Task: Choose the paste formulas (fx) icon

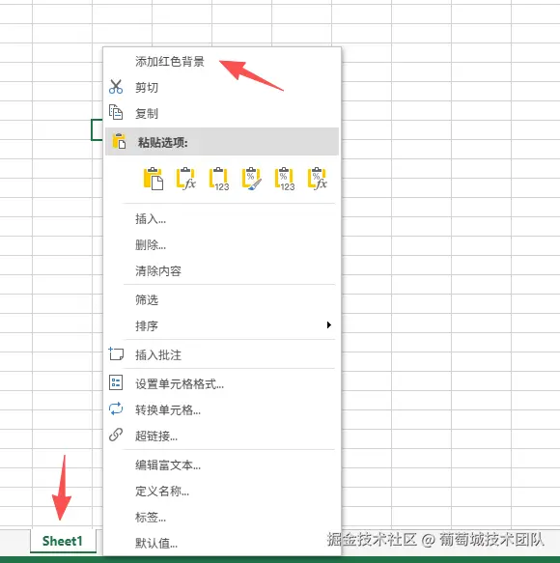Action: click(186, 179)
